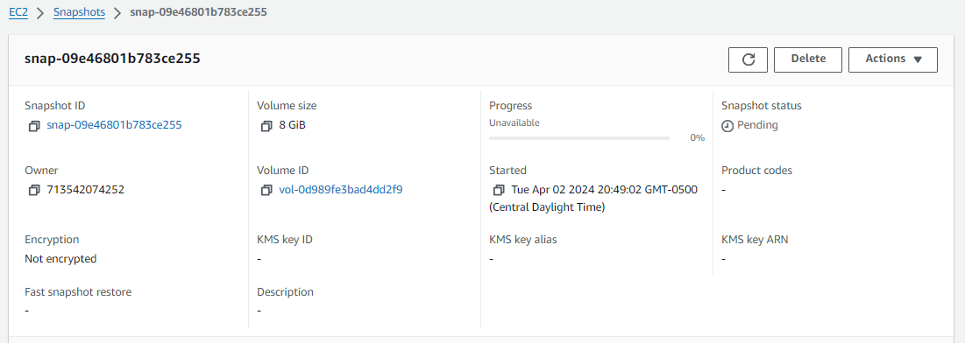Select the snapshot heading title text
The height and width of the screenshot is (343, 965).
(112, 59)
